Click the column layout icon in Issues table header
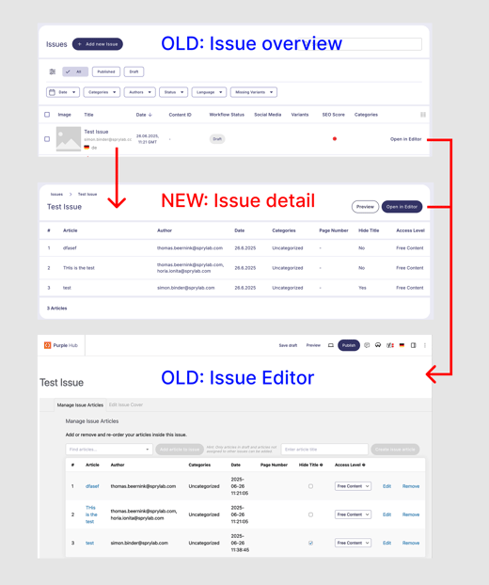This screenshot has width=489, height=585. point(423,115)
